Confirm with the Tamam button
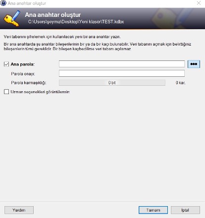This screenshot has width=205, height=218. (x=153, y=210)
